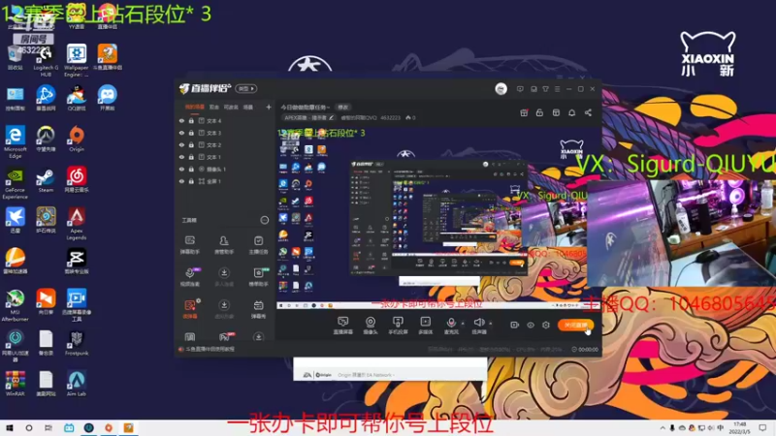Hide the 文本 3 source with its eye icon
Image resolution: width=776 pixels, height=436 pixels.
(181, 133)
